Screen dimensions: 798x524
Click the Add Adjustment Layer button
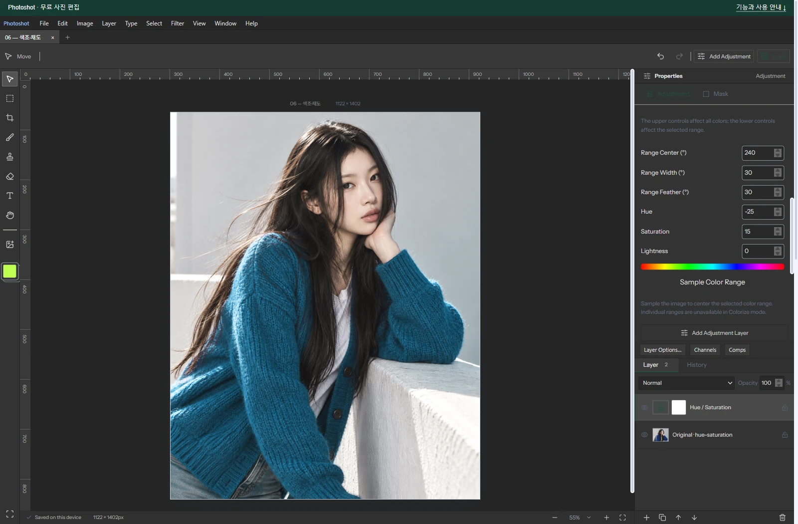tap(714, 333)
